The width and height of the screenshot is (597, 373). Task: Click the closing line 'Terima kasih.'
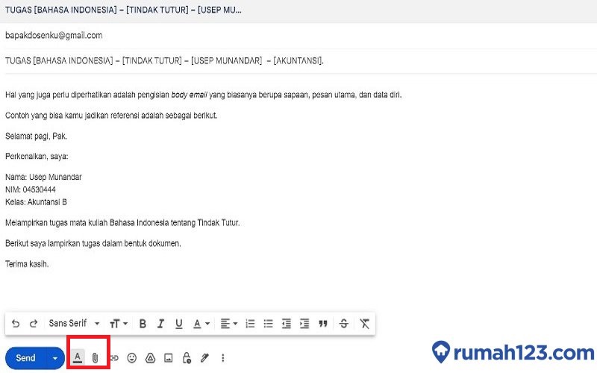click(27, 264)
